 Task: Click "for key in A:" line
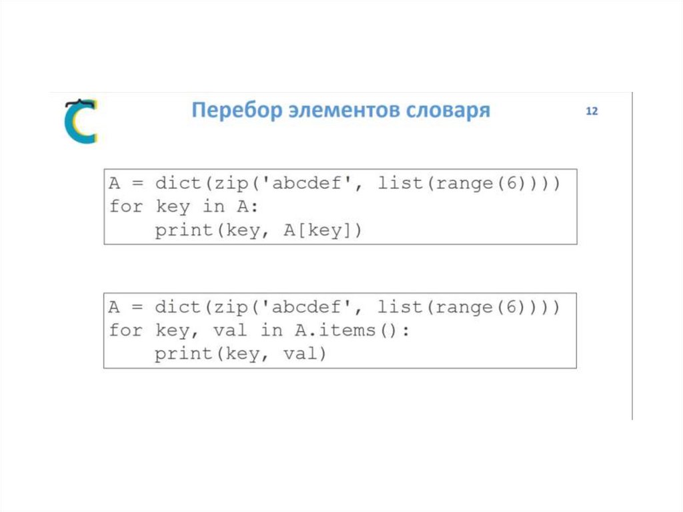coord(183,207)
